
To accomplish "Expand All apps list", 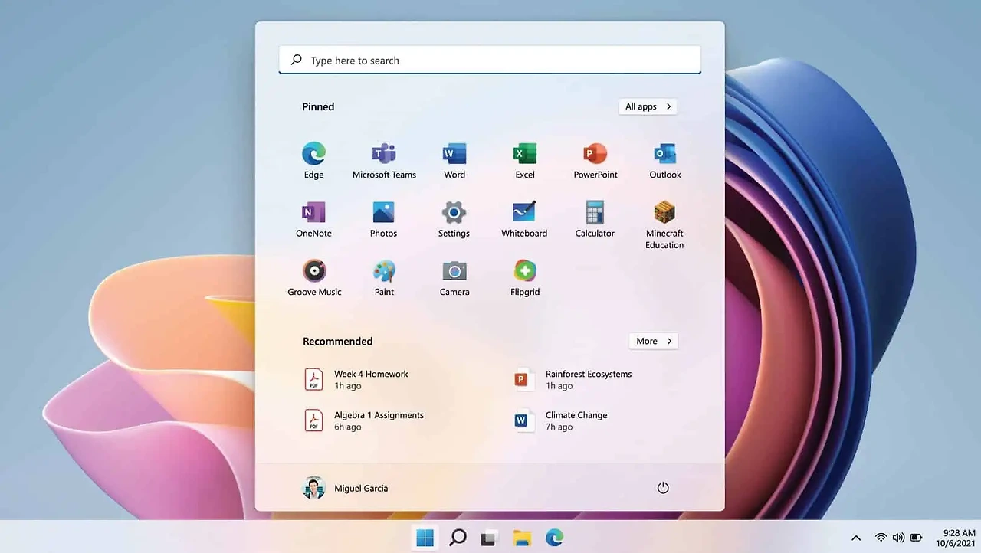I will [648, 106].
